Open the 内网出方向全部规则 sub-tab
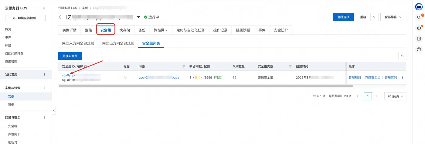This screenshot has width=425, height=144. click(118, 43)
